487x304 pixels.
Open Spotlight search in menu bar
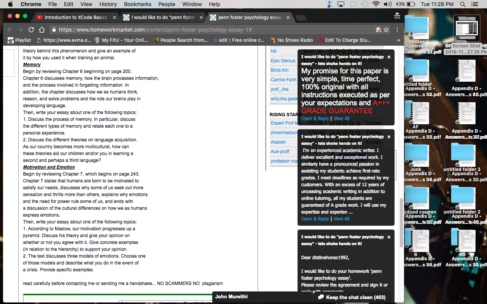(x=463, y=4)
